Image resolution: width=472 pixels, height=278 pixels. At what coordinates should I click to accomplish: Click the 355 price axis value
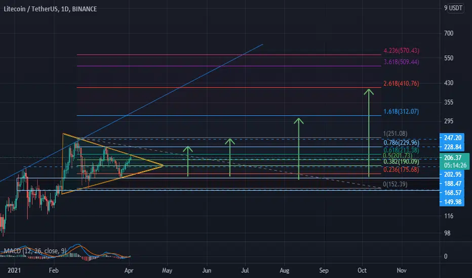(449, 102)
